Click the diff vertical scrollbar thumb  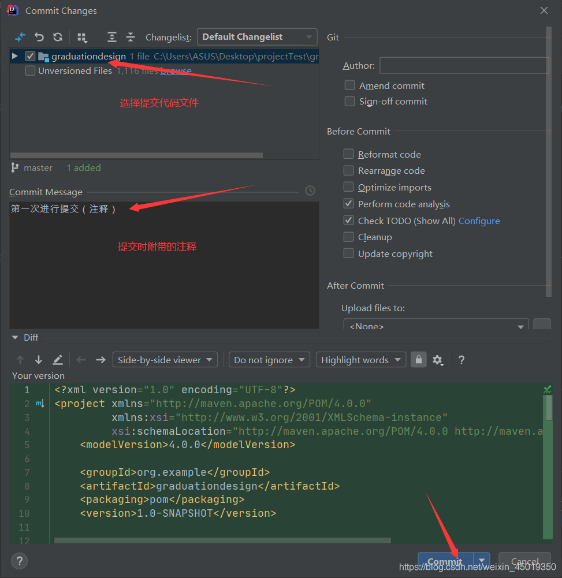[x=549, y=407]
